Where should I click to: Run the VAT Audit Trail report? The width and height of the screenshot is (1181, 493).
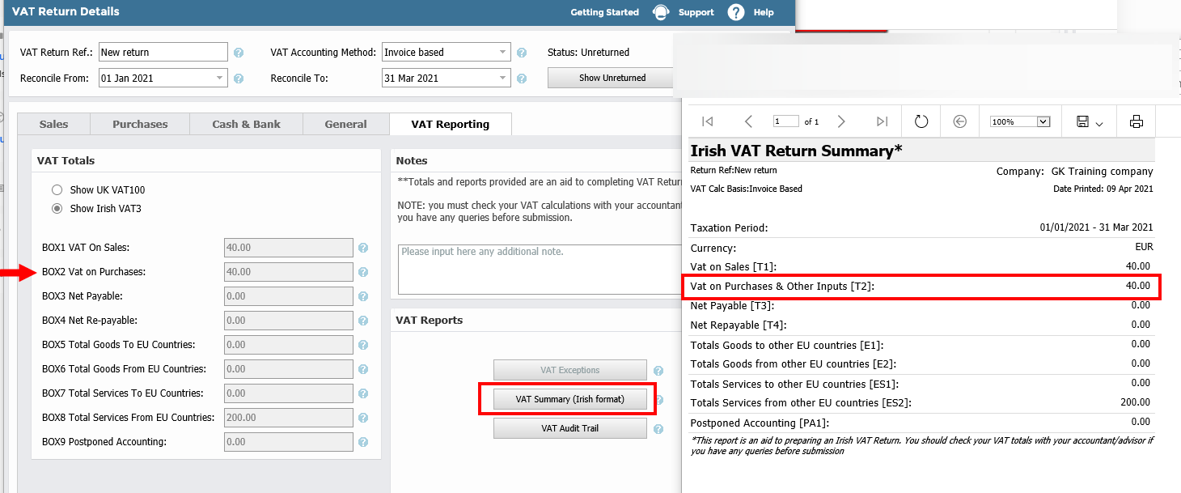click(569, 427)
